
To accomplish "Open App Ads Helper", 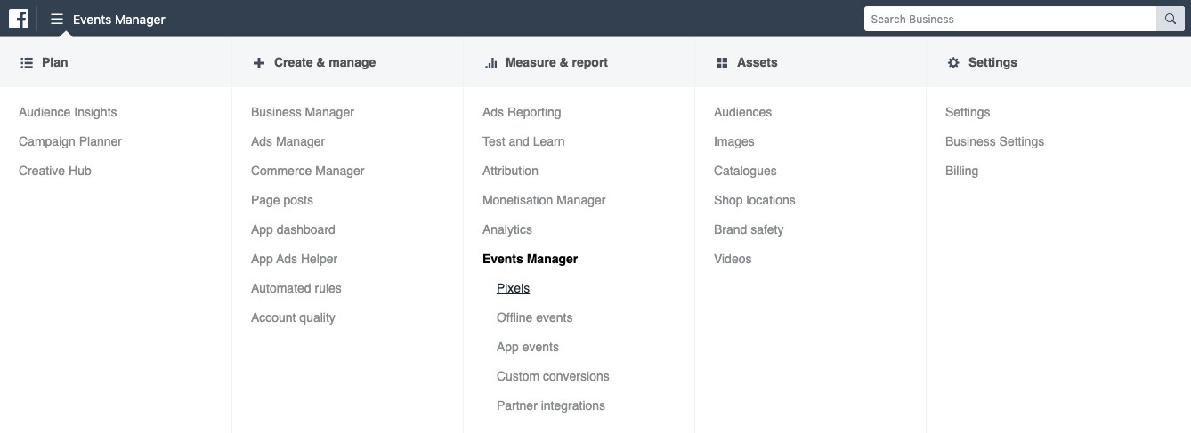I will [x=294, y=259].
